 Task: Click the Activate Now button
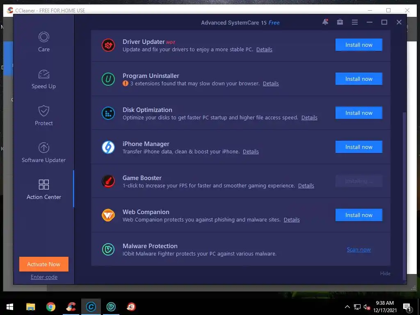(43, 264)
